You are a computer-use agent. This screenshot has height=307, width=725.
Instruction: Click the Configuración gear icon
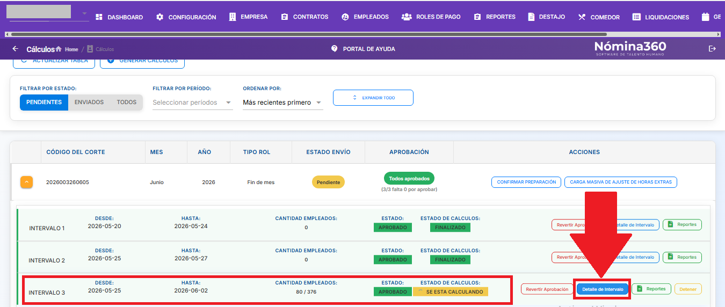click(x=160, y=17)
